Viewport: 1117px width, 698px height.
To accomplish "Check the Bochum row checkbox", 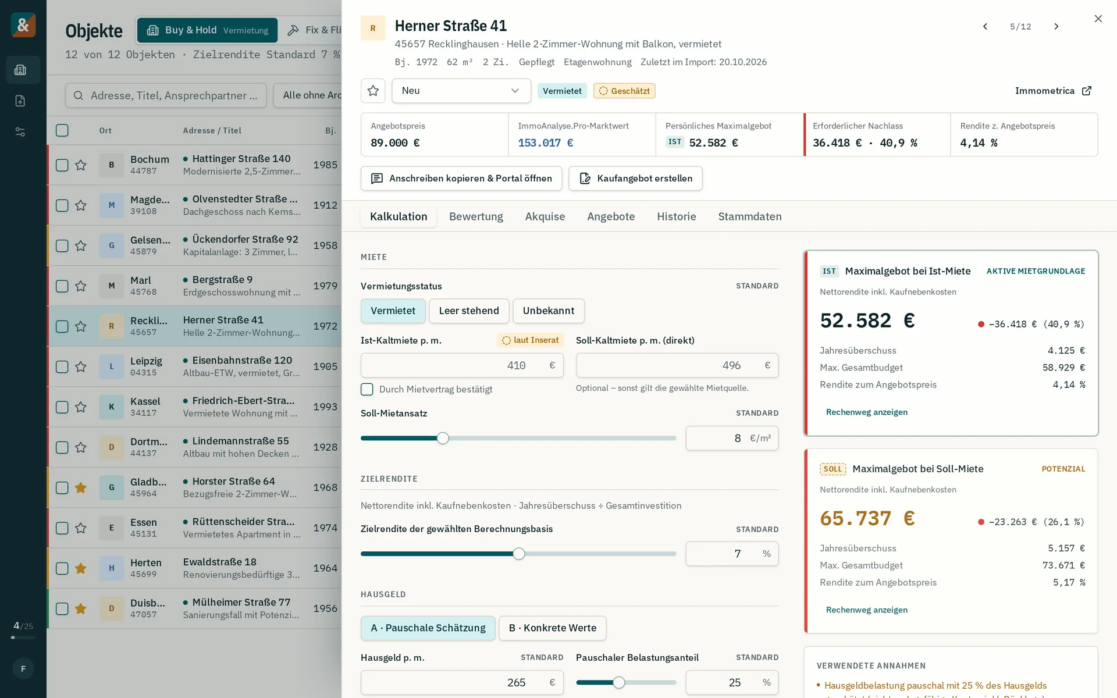I will click(62, 165).
